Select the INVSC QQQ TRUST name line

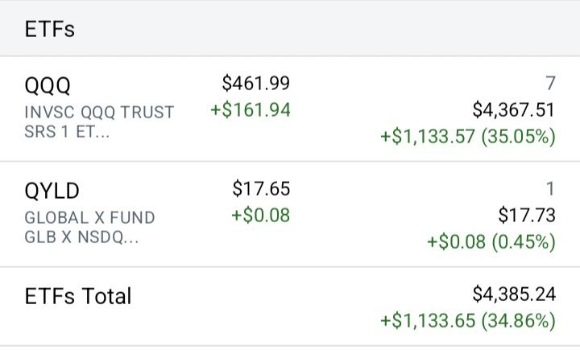coord(99,113)
